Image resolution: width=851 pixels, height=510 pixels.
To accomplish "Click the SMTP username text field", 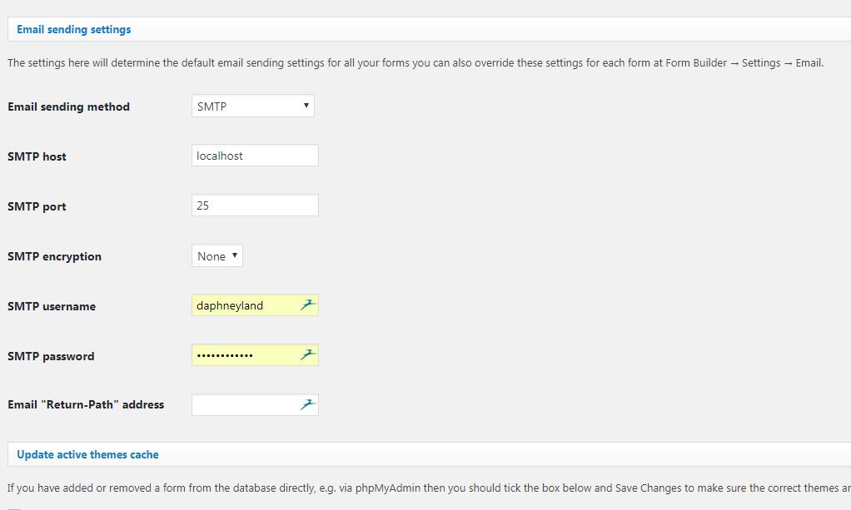I will click(243, 305).
